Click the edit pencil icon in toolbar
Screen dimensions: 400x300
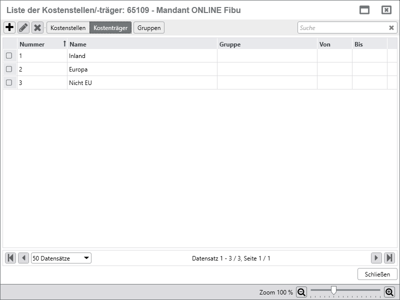[x=23, y=28]
